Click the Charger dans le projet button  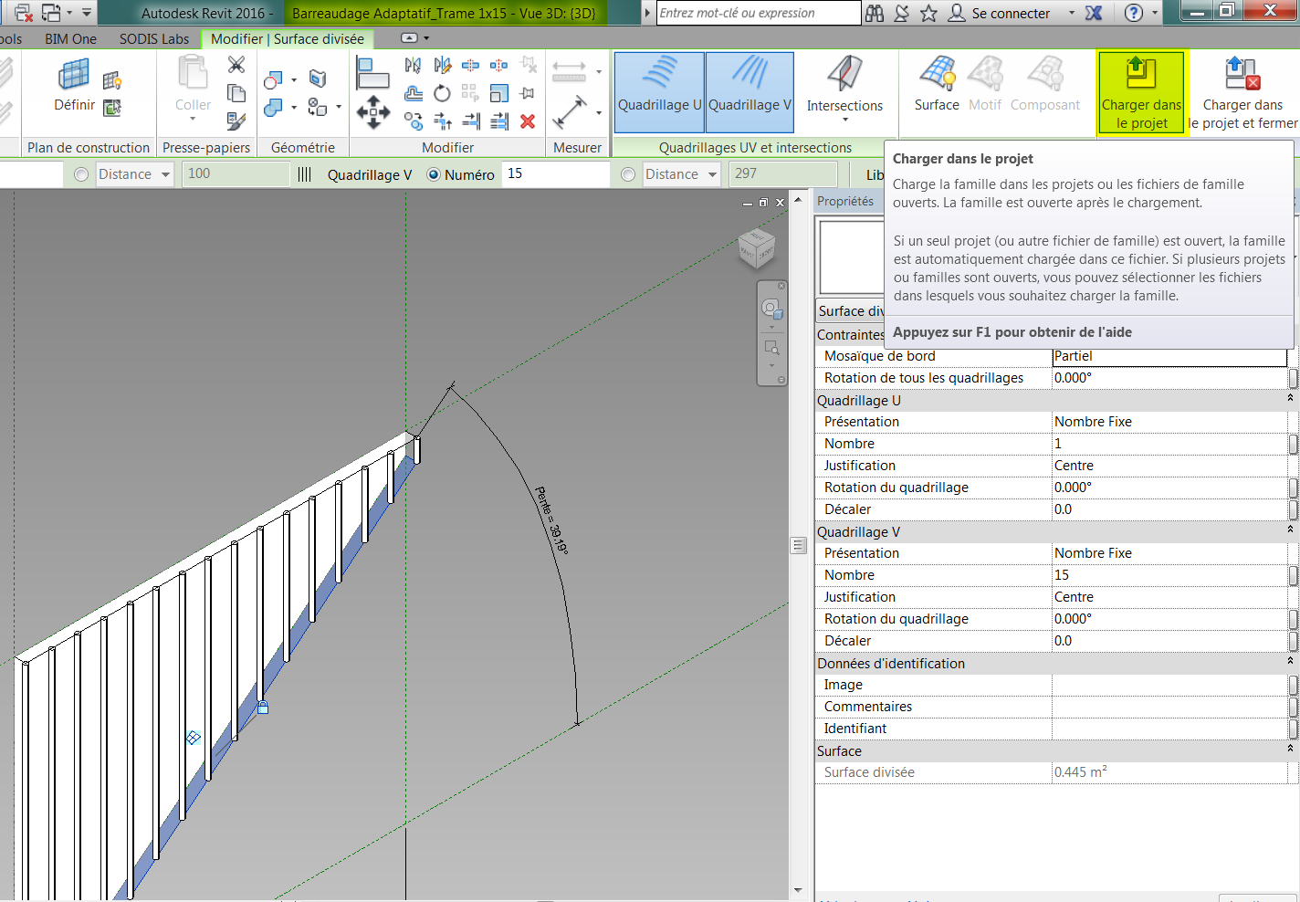click(x=1141, y=91)
